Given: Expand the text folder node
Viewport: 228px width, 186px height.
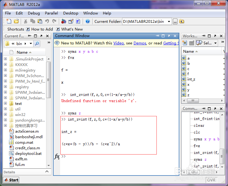Looking at the screenshot, I should tap(5, 103).
